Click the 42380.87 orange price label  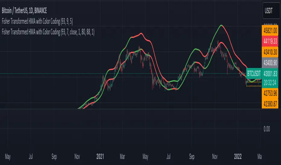270,103
